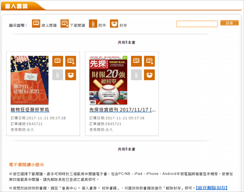Click download reading icon for 先探投資週刊
This screenshot has width=244, height=192.
tap(149, 61)
